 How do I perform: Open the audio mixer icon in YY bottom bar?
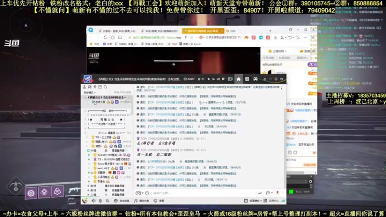coord(108,201)
